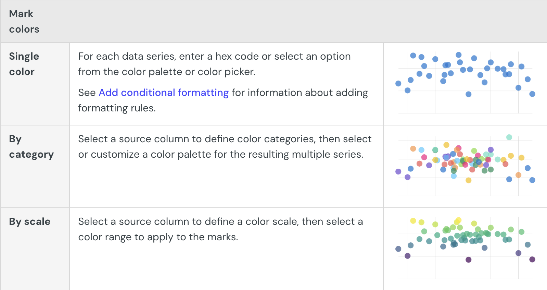
Task: Click the By category row heading
Action: (31, 146)
